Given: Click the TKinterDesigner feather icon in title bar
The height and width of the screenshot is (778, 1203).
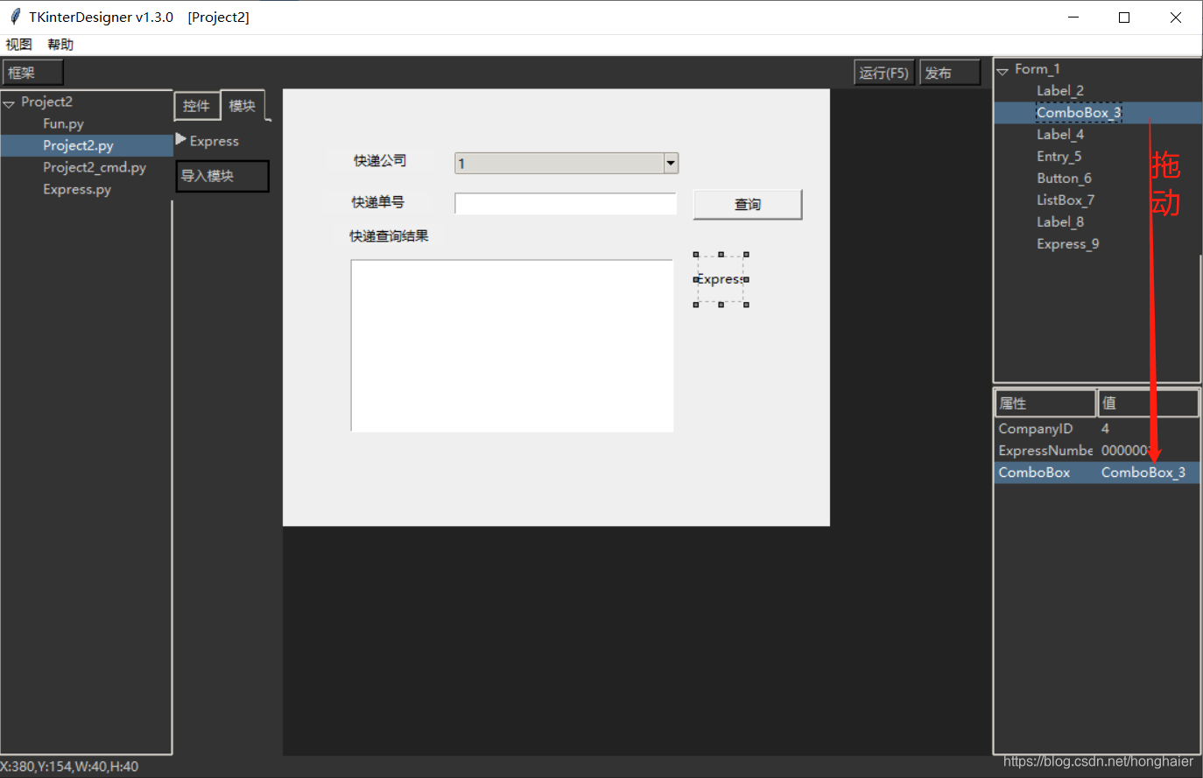Looking at the screenshot, I should click(x=15, y=17).
